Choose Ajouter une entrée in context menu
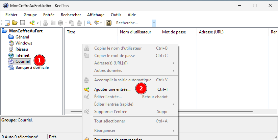 coord(112,89)
